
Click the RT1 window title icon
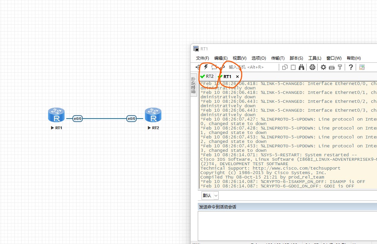tap(196, 49)
